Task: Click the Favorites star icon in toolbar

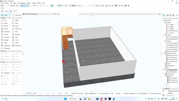Action: pyautogui.click(x=70, y=6)
